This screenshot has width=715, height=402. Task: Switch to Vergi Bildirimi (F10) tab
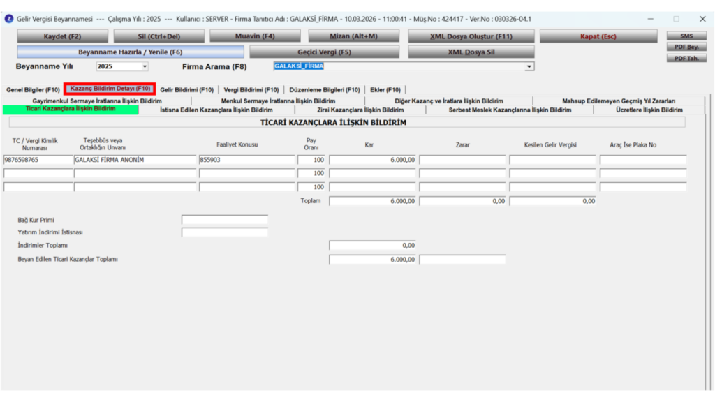pos(251,90)
